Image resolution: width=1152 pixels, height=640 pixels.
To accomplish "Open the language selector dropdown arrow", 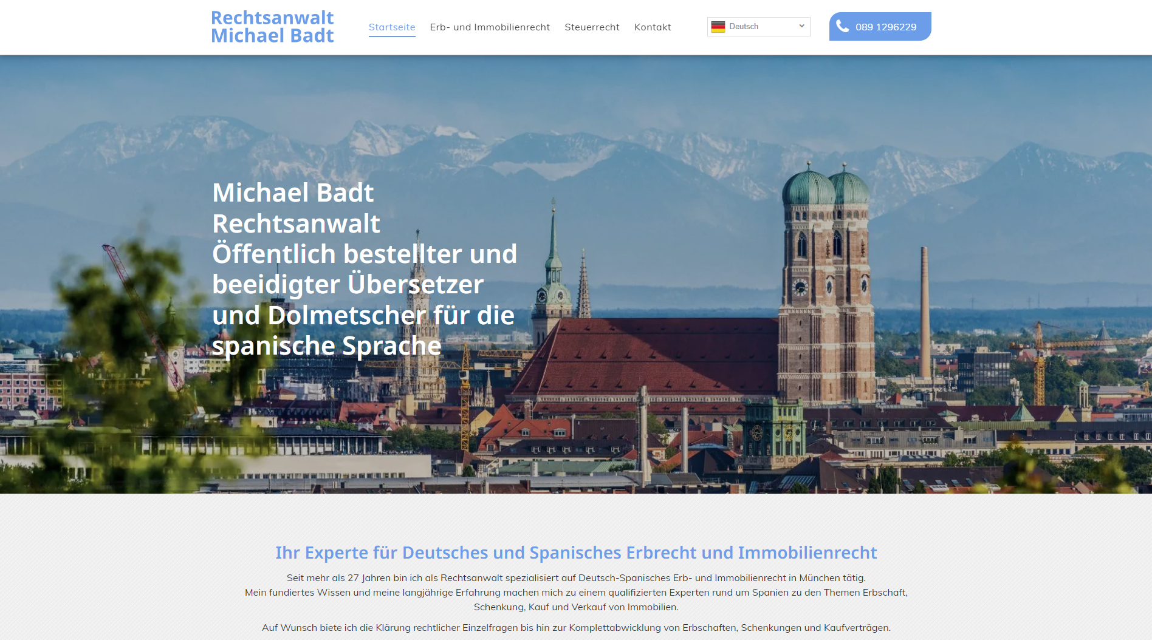I will tap(801, 26).
